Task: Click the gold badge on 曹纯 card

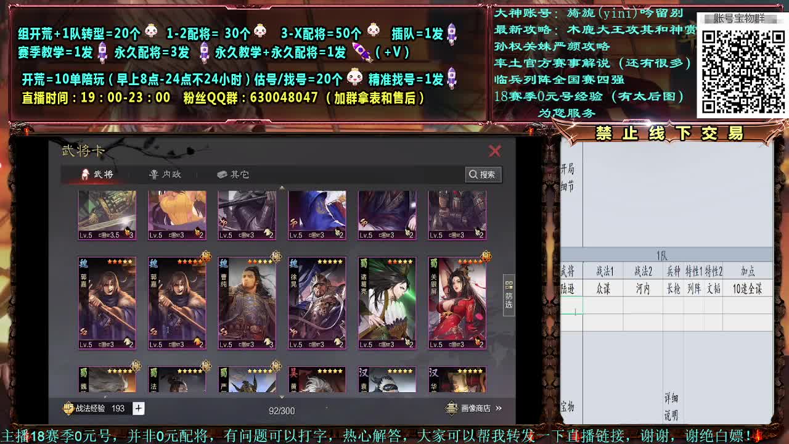Action: tap(276, 256)
